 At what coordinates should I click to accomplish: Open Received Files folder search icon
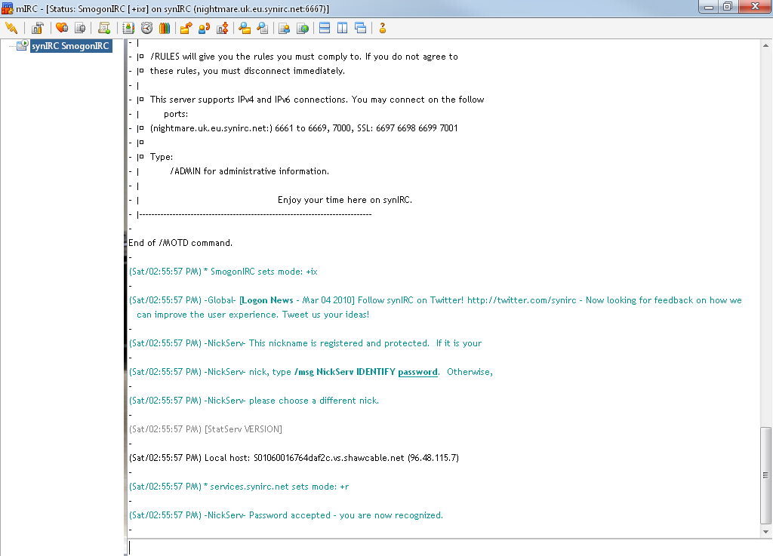(x=245, y=28)
